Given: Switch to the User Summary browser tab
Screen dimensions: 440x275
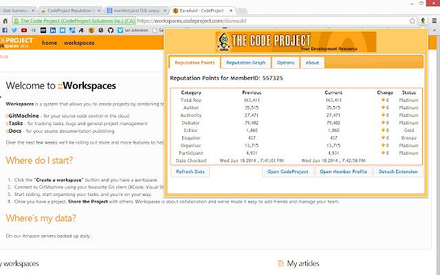Looking at the screenshot, I should click(x=16, y=11).
